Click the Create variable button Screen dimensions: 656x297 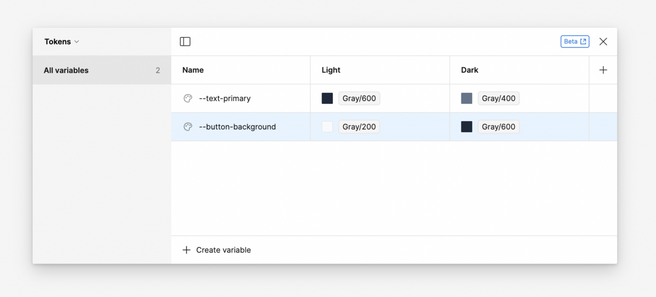pos(223,250)
